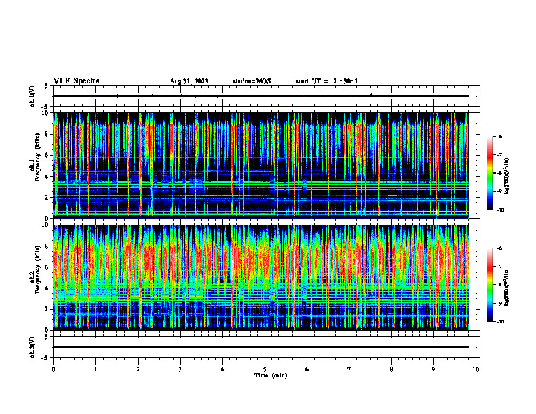This screenshot has height=414, width=536.
Task: Click the "5" tick on ch.1(V) axis
Action: 47,86
